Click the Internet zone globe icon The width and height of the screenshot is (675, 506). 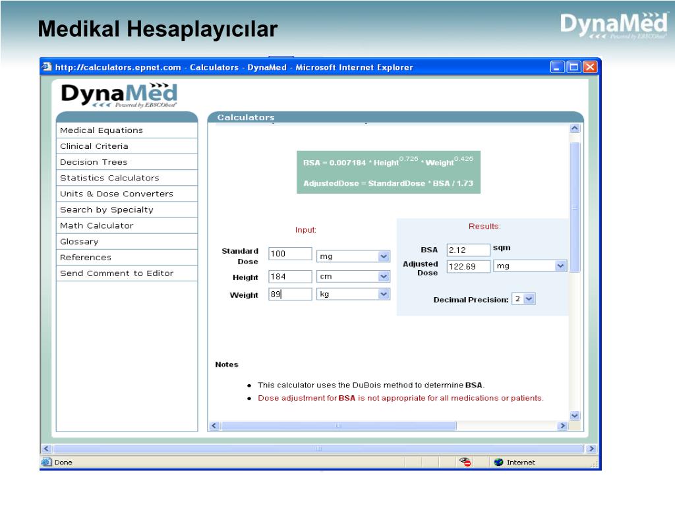(x=498, y=462)
